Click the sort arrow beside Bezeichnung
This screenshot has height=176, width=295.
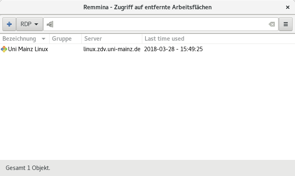point(44,39)
